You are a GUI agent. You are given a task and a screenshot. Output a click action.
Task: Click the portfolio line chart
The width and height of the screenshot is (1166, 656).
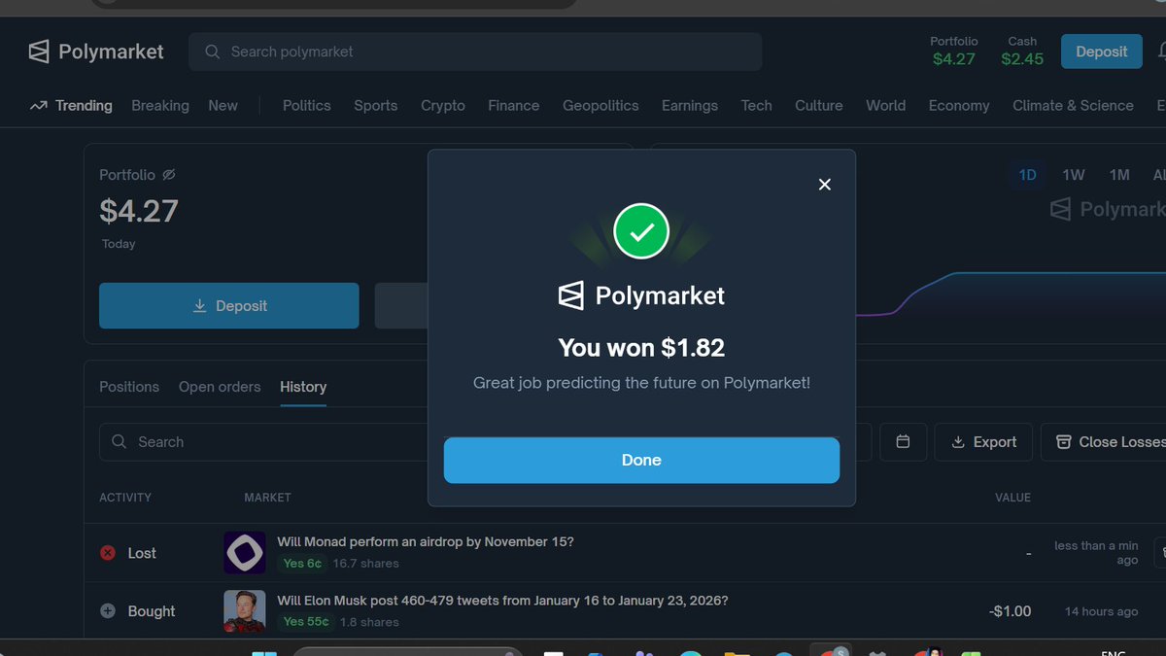coord(1011,293)
